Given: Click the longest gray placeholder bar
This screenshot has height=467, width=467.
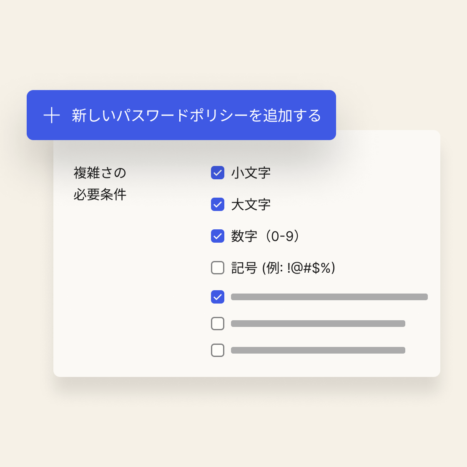Looking at the screenshot, I should [329, 297].
